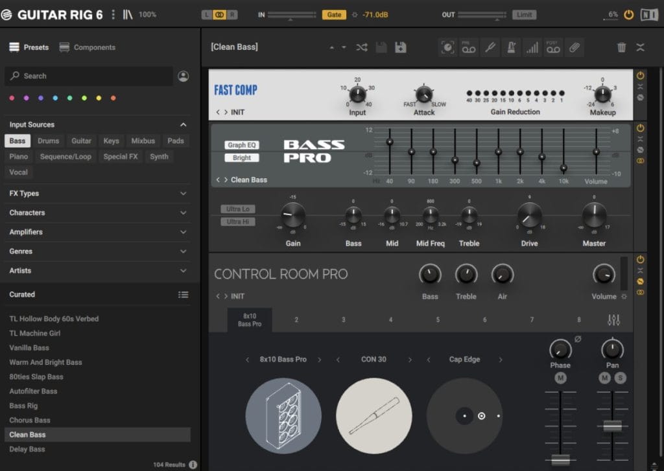Select the Drums input source tag
This screenshot has height=471, width=664.
click(48, 141)
